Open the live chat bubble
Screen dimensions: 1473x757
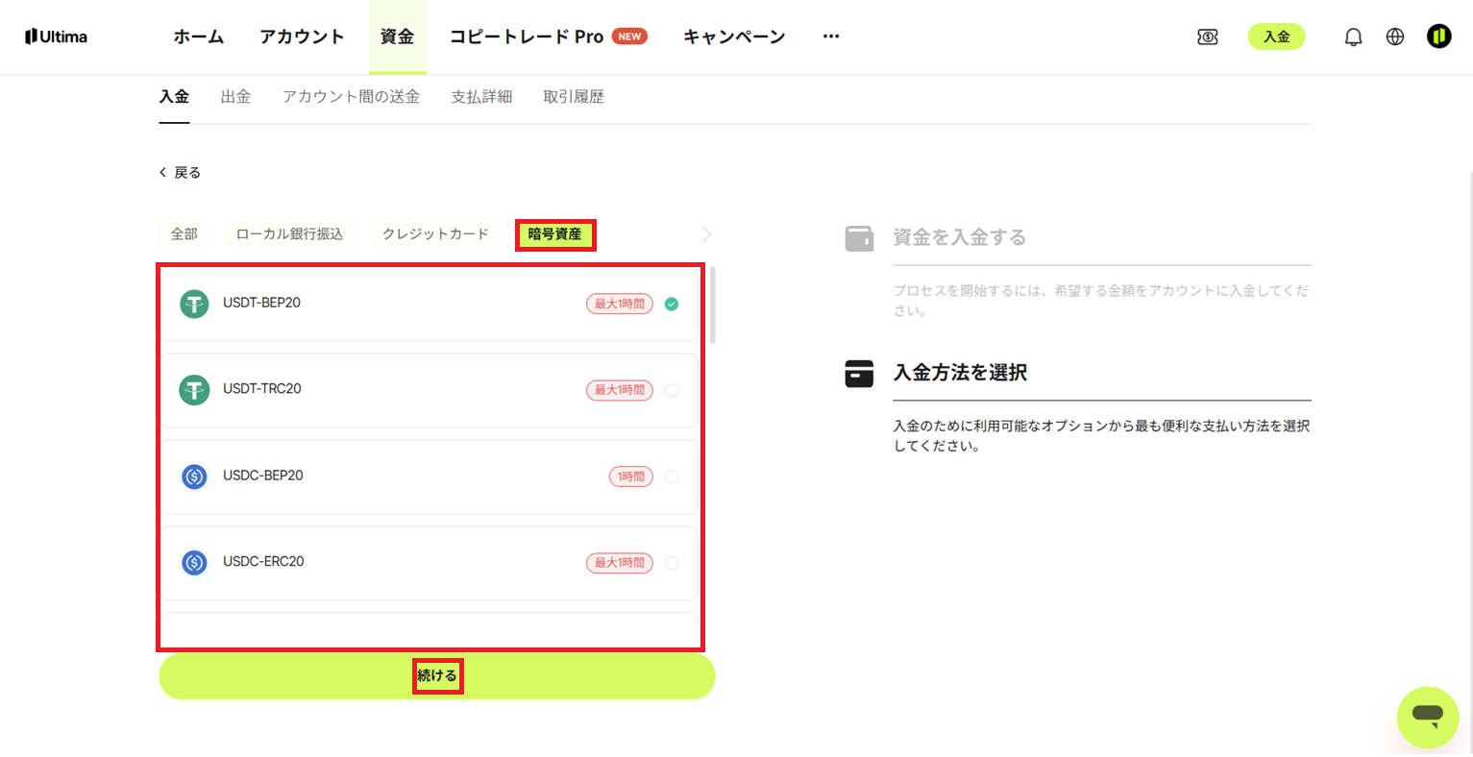click(x=1428, y=717)
